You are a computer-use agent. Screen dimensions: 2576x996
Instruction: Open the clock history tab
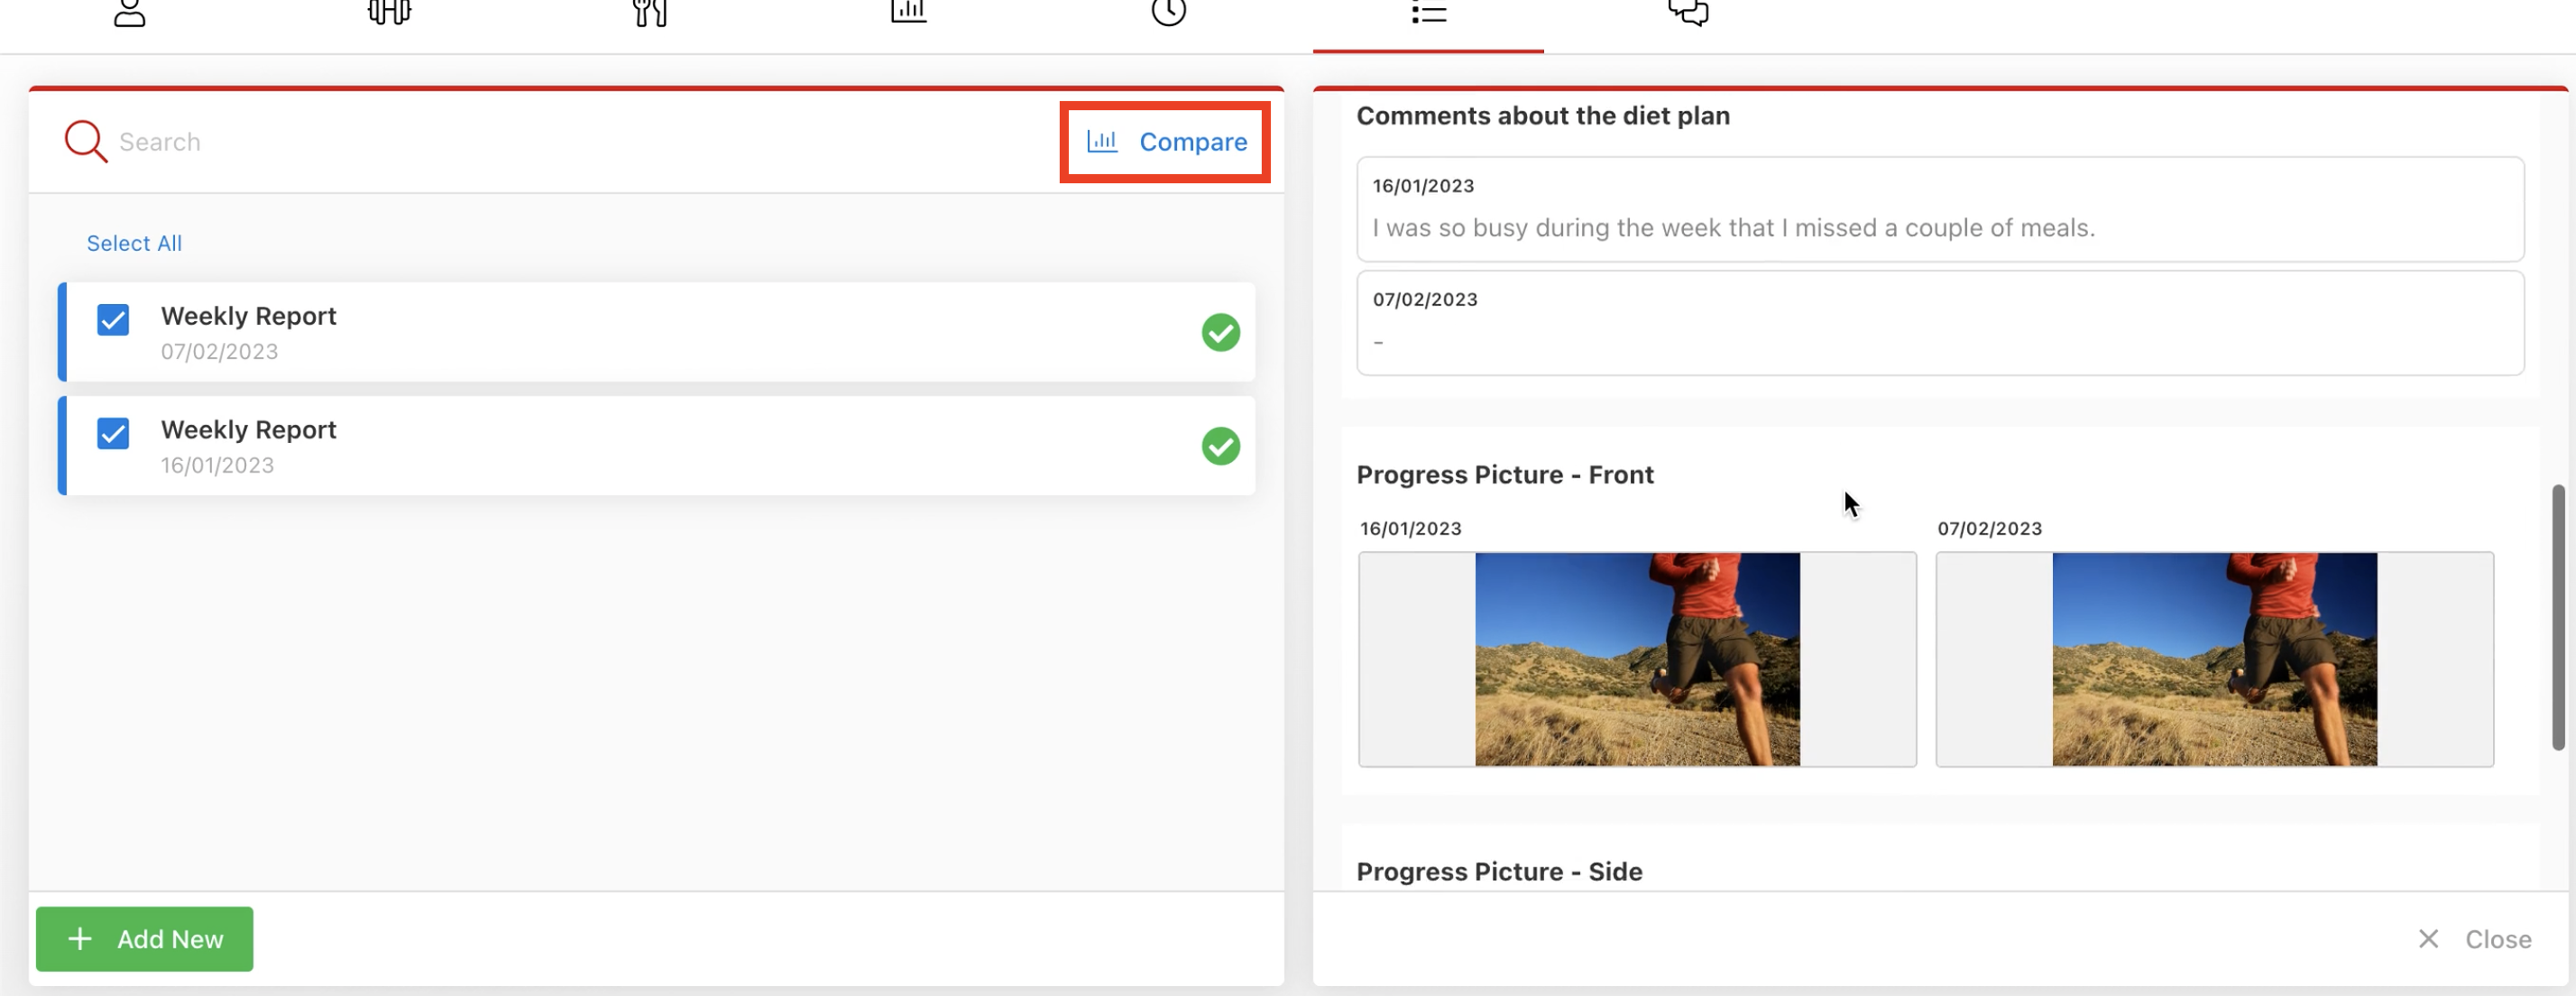1168,12
